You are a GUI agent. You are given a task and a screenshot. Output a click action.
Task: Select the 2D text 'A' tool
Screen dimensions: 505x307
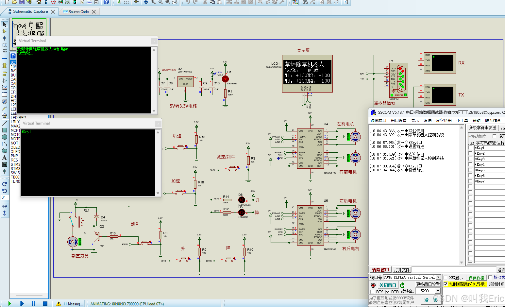point(5,158)
